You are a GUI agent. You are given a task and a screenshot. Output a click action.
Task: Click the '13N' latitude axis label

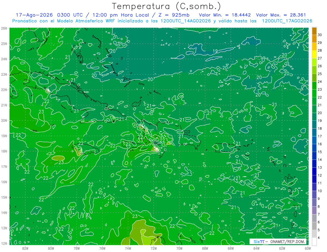(x=4, y=228)
